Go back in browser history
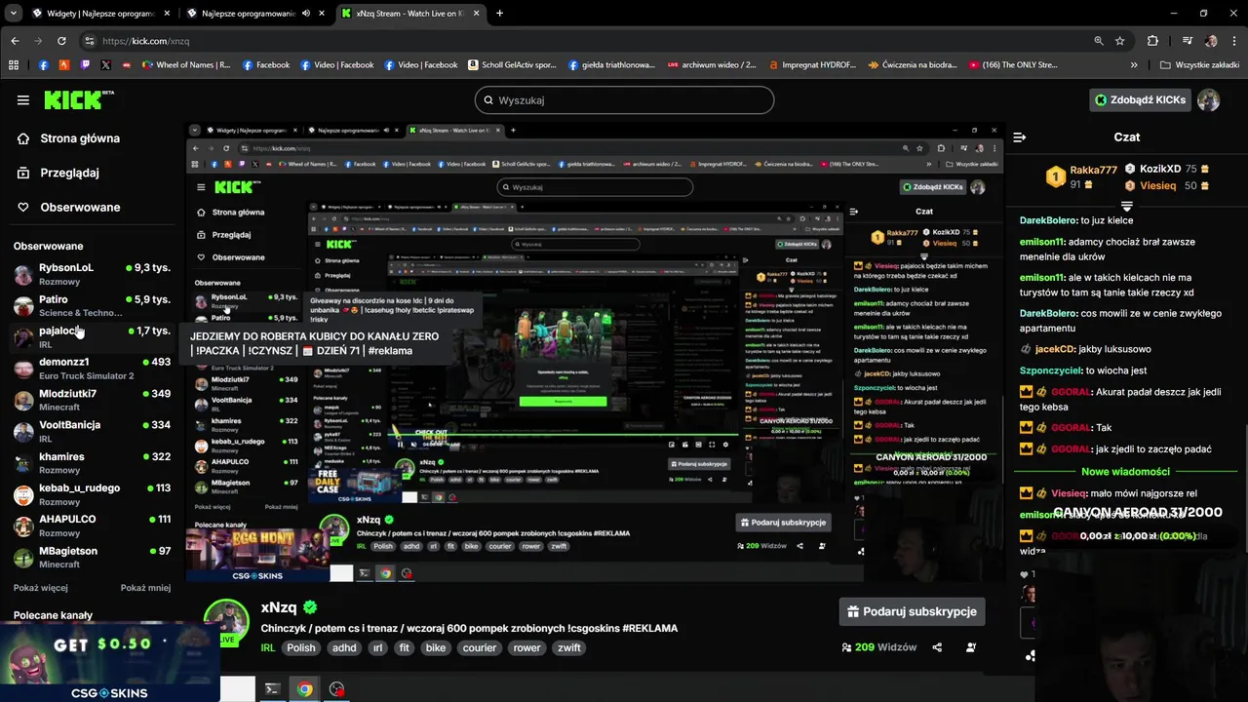 [x=15, y=41]
